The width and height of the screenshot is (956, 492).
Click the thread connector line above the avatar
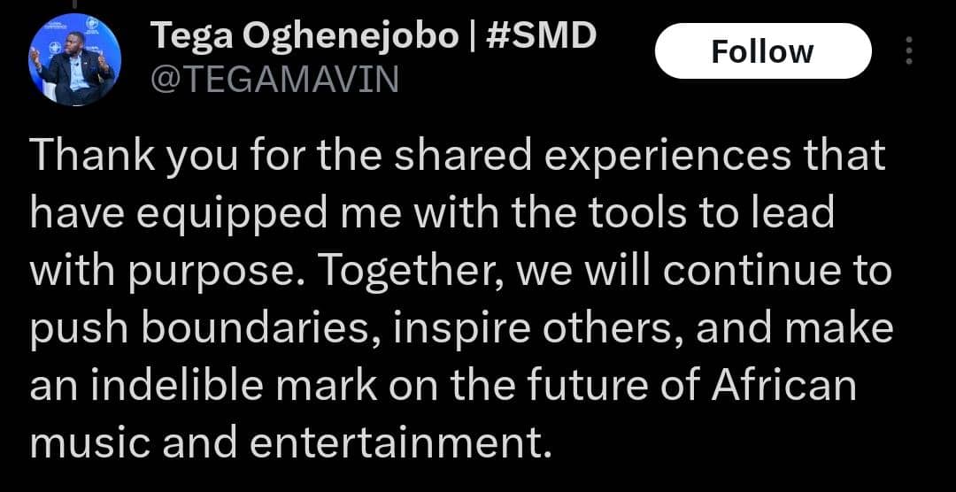[73, 4]
